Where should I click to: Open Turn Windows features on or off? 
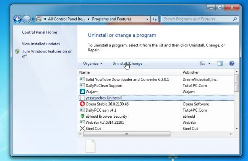47,54
